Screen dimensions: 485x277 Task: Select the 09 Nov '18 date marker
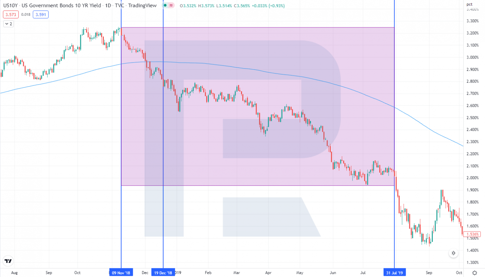pos(121,273)
